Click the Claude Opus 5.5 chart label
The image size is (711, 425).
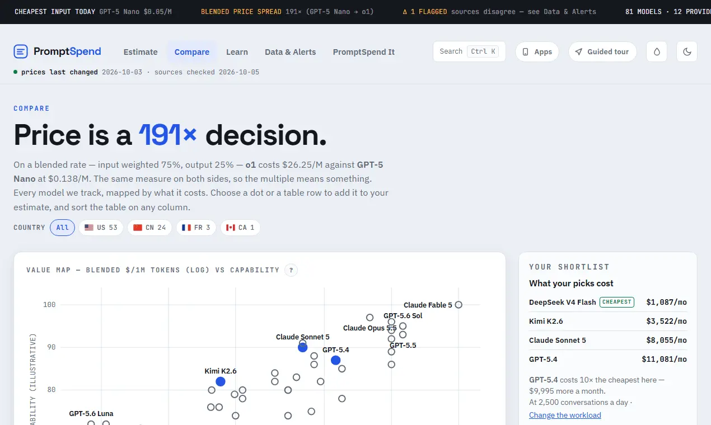tap(370, 328)
